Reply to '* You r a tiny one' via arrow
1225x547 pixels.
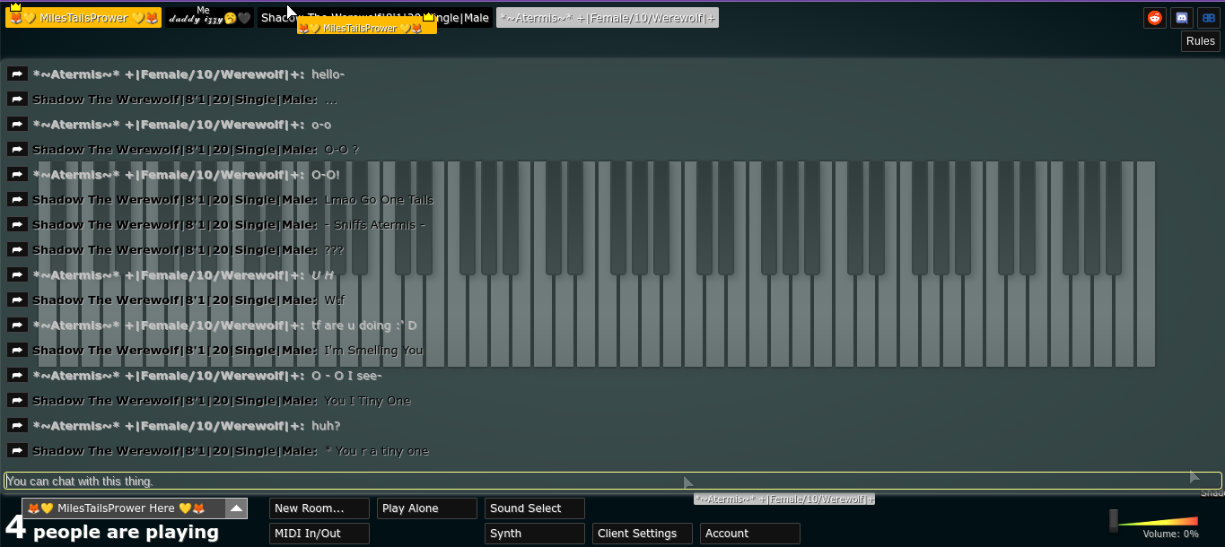(17, 451)
